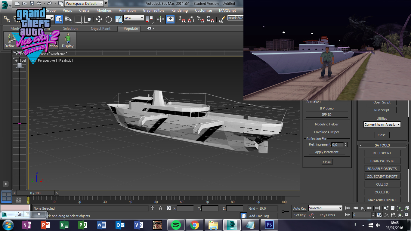This screenshot has width=411, height=231.
Task: Expand the quick access toolbar customize arrow
Action: 106,4
